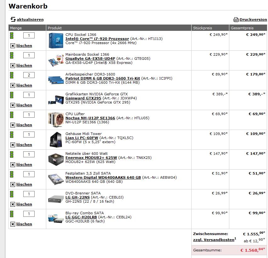The image size is (268, 258).
Task: Click total price € 179,80 in Patriot row
Action: click(256, 74)
